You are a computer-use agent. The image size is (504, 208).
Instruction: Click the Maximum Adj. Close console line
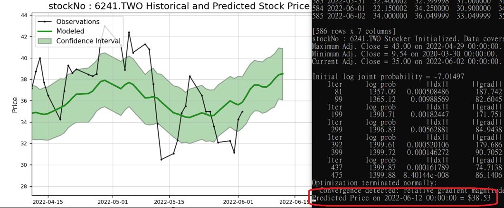tap(408, 46)
